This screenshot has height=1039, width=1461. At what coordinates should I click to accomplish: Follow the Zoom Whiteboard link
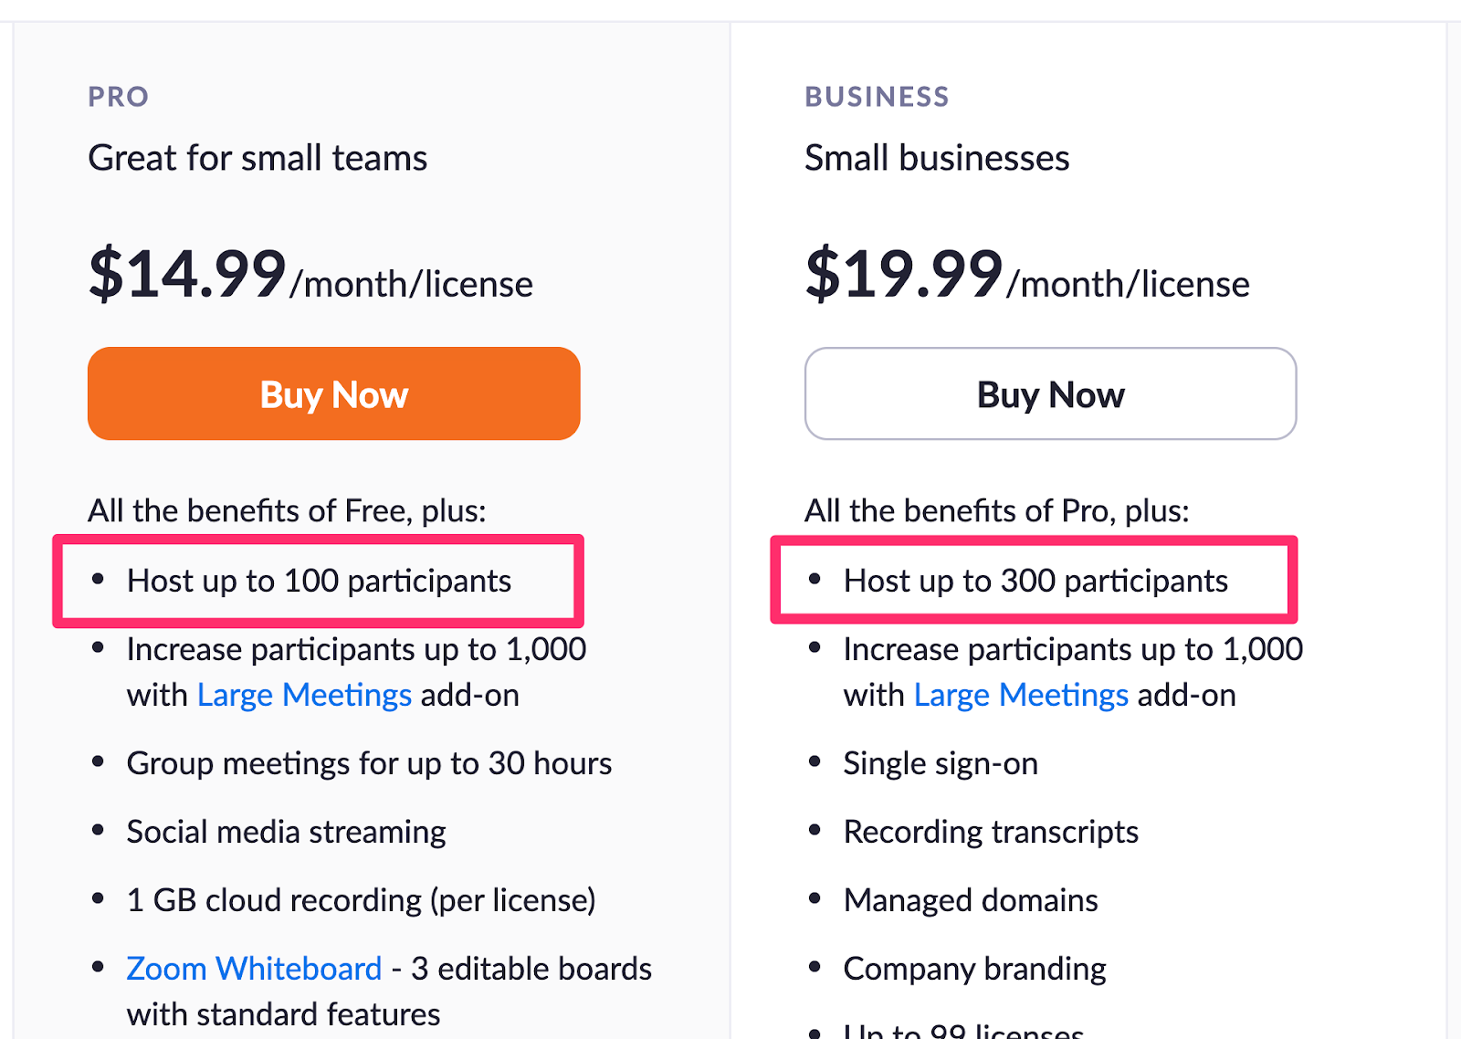pos(254,969)
